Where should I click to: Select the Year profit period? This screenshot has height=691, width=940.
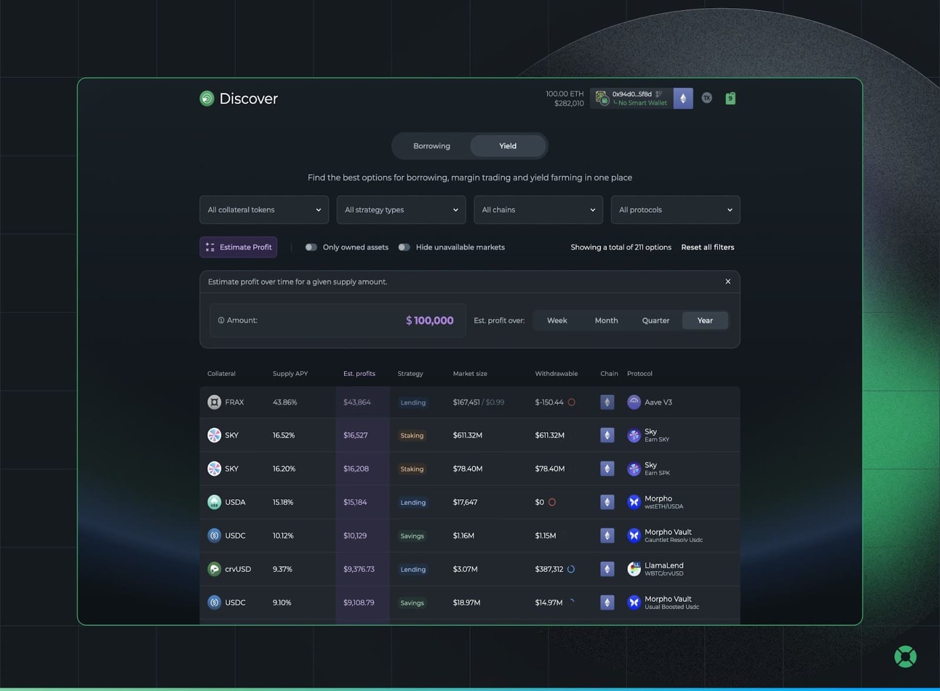pyautogui.click(x=704, y=320)
